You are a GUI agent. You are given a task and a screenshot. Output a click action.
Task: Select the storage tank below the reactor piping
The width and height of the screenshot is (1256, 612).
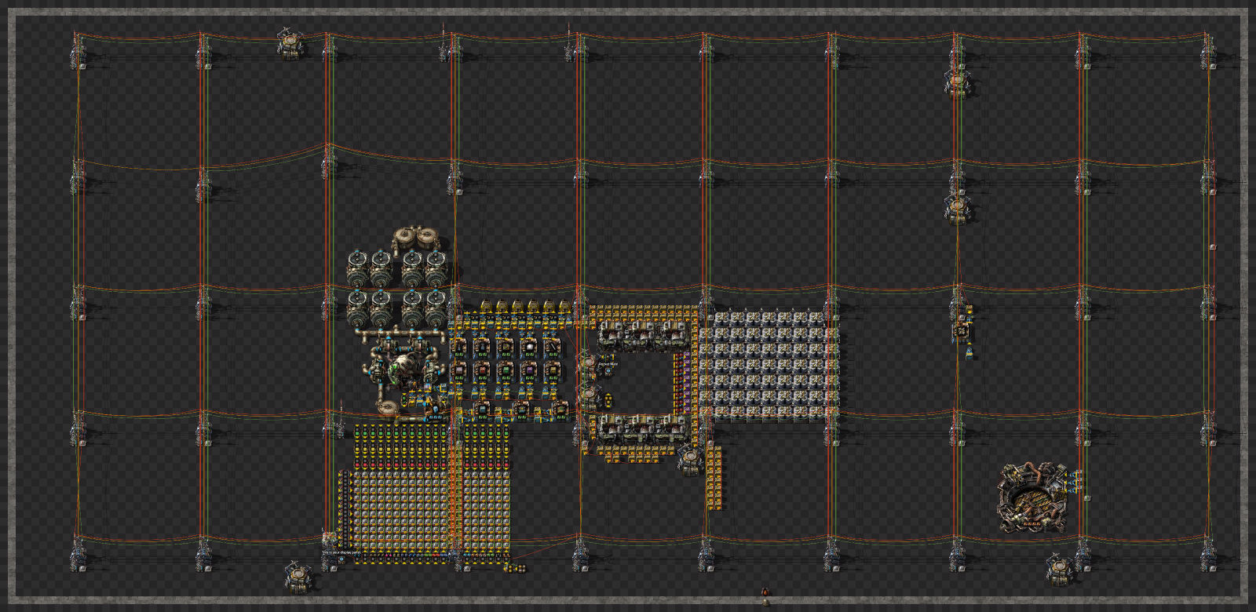pyautogui.click(x=389, y=408)
